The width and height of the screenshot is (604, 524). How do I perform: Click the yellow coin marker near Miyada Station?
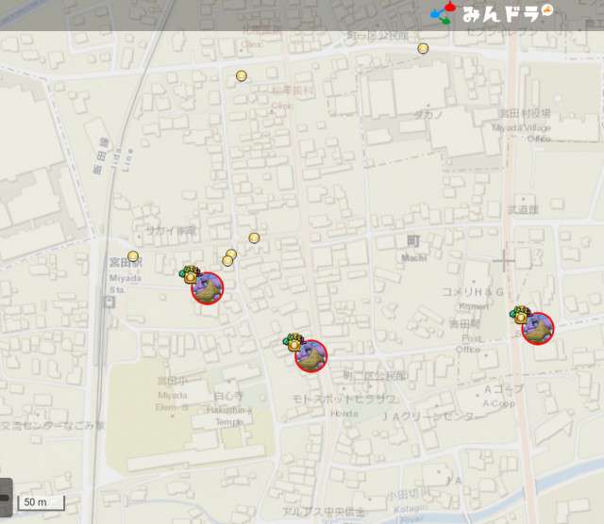coord(133,256)
